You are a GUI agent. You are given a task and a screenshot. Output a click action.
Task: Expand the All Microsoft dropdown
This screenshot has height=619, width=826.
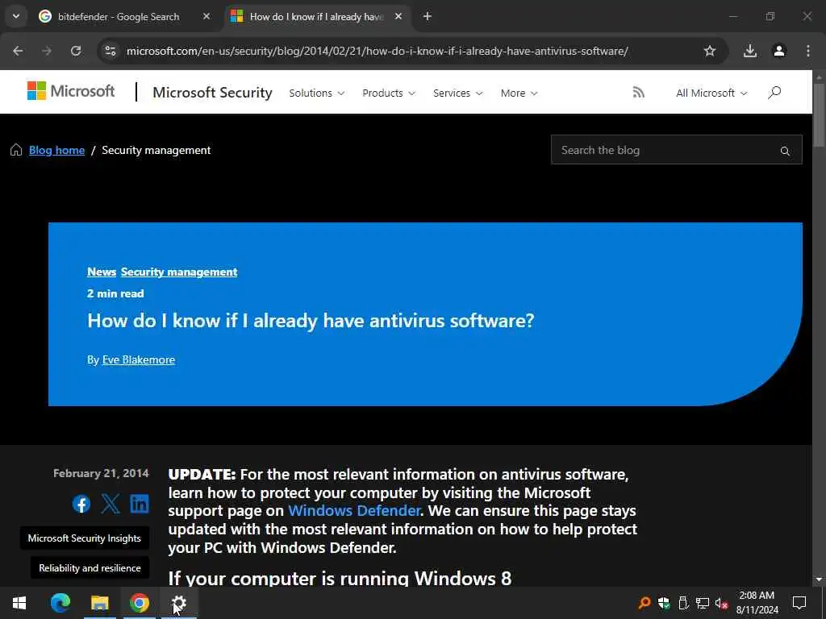[x=711, y=93]
